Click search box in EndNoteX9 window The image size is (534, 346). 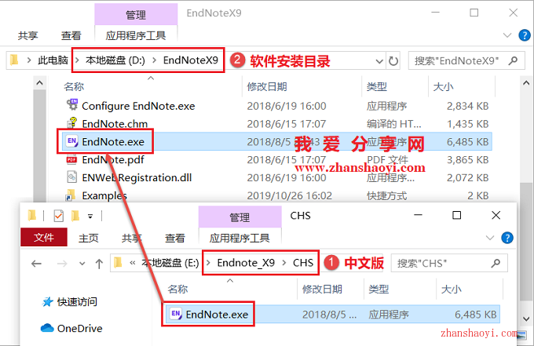tap(466, 61)
